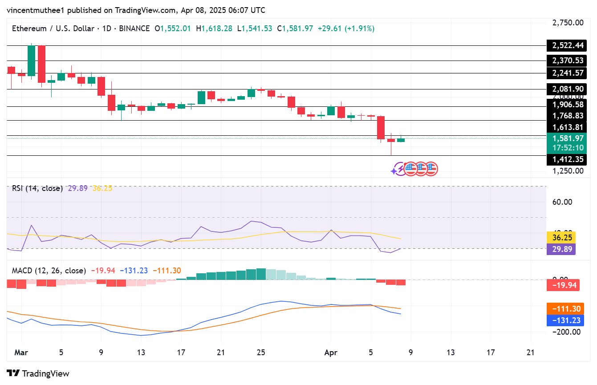This screenshot has height=385, width=597.
Task: Click the red -19.94 MACD histogram tag
Action: [x=563, y=285]
